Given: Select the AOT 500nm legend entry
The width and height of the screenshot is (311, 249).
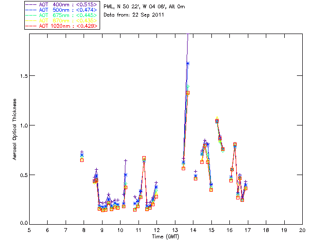Looking at the screenshot, I should tap(68, 9).
